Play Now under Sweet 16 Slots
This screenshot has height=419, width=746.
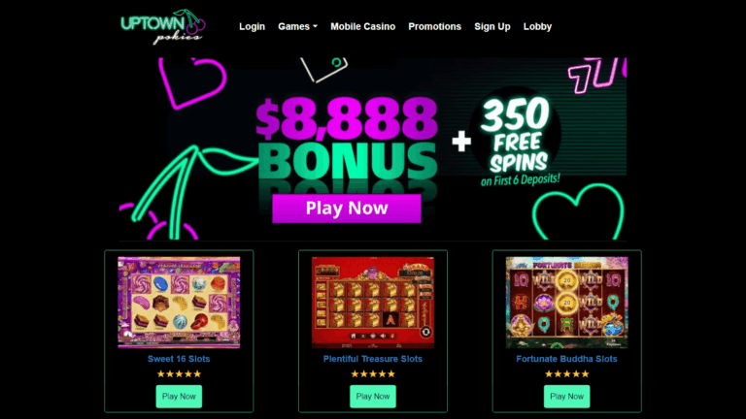pyautogui.click(x=179, y=396)
